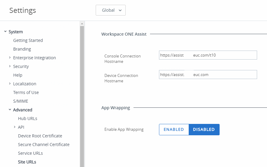Expand the API submenu arrow

pyautogui.click(x=15, y=127)
